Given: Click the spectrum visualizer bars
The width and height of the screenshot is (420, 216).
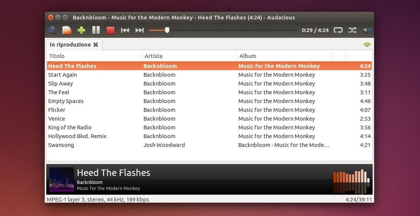Looking at the screenshot, I should click(x=352, y=181).
